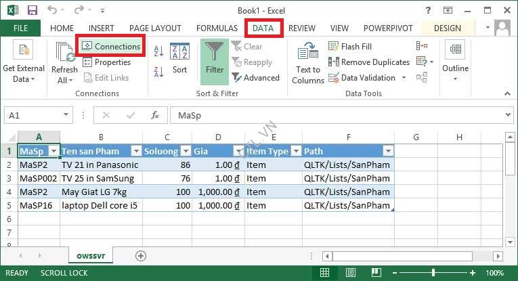Select the DATA ribbon tab
This screenshot has height=281, width=518.
[263, 28]
